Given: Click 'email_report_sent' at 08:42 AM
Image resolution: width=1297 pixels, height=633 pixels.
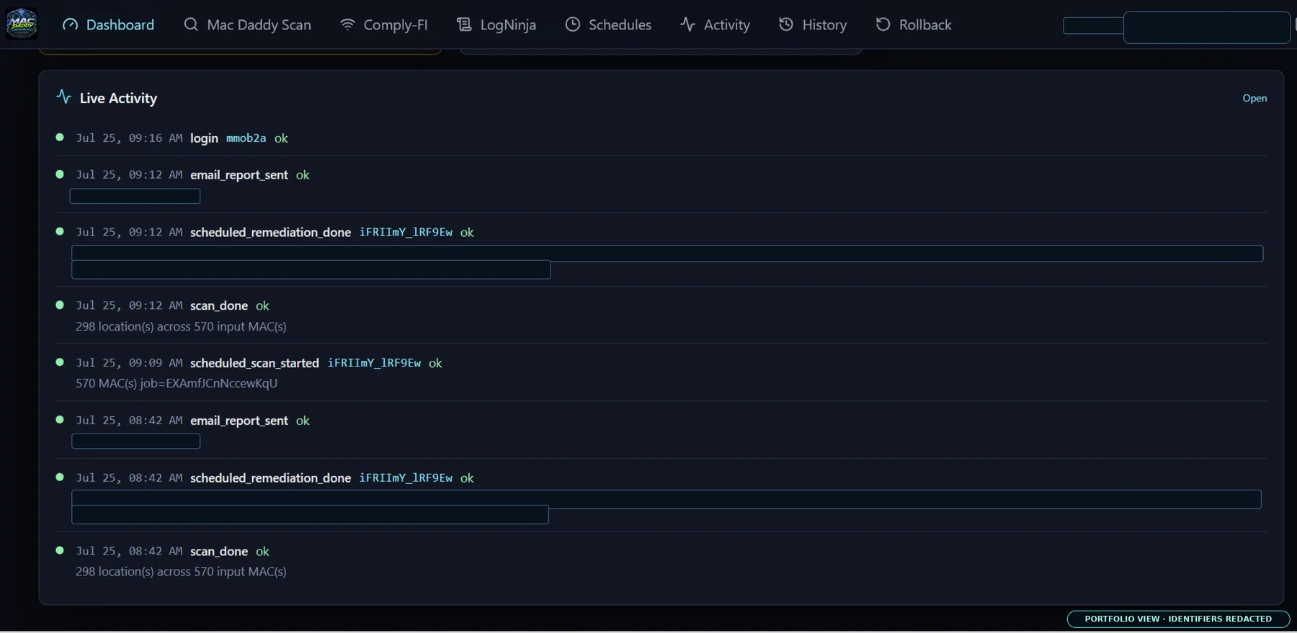Looking at the screenshot, I should pos(239,421).
